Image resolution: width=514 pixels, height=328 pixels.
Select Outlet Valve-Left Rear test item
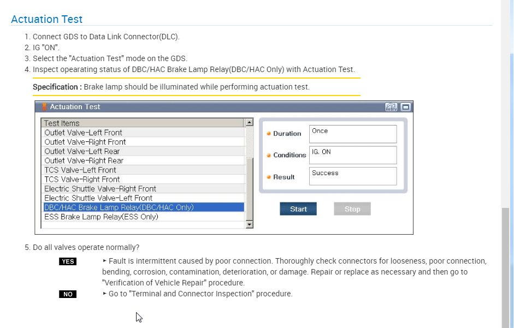coord(144,151)
